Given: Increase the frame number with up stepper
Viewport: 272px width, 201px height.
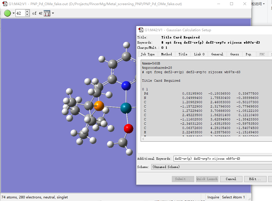Looking at the screenshot, I should [x=27, y=12].
